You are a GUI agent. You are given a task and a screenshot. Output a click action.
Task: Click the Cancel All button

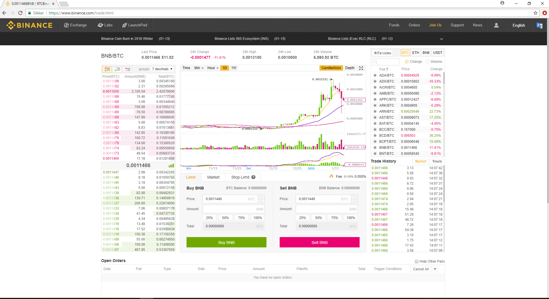coord(421,269)
